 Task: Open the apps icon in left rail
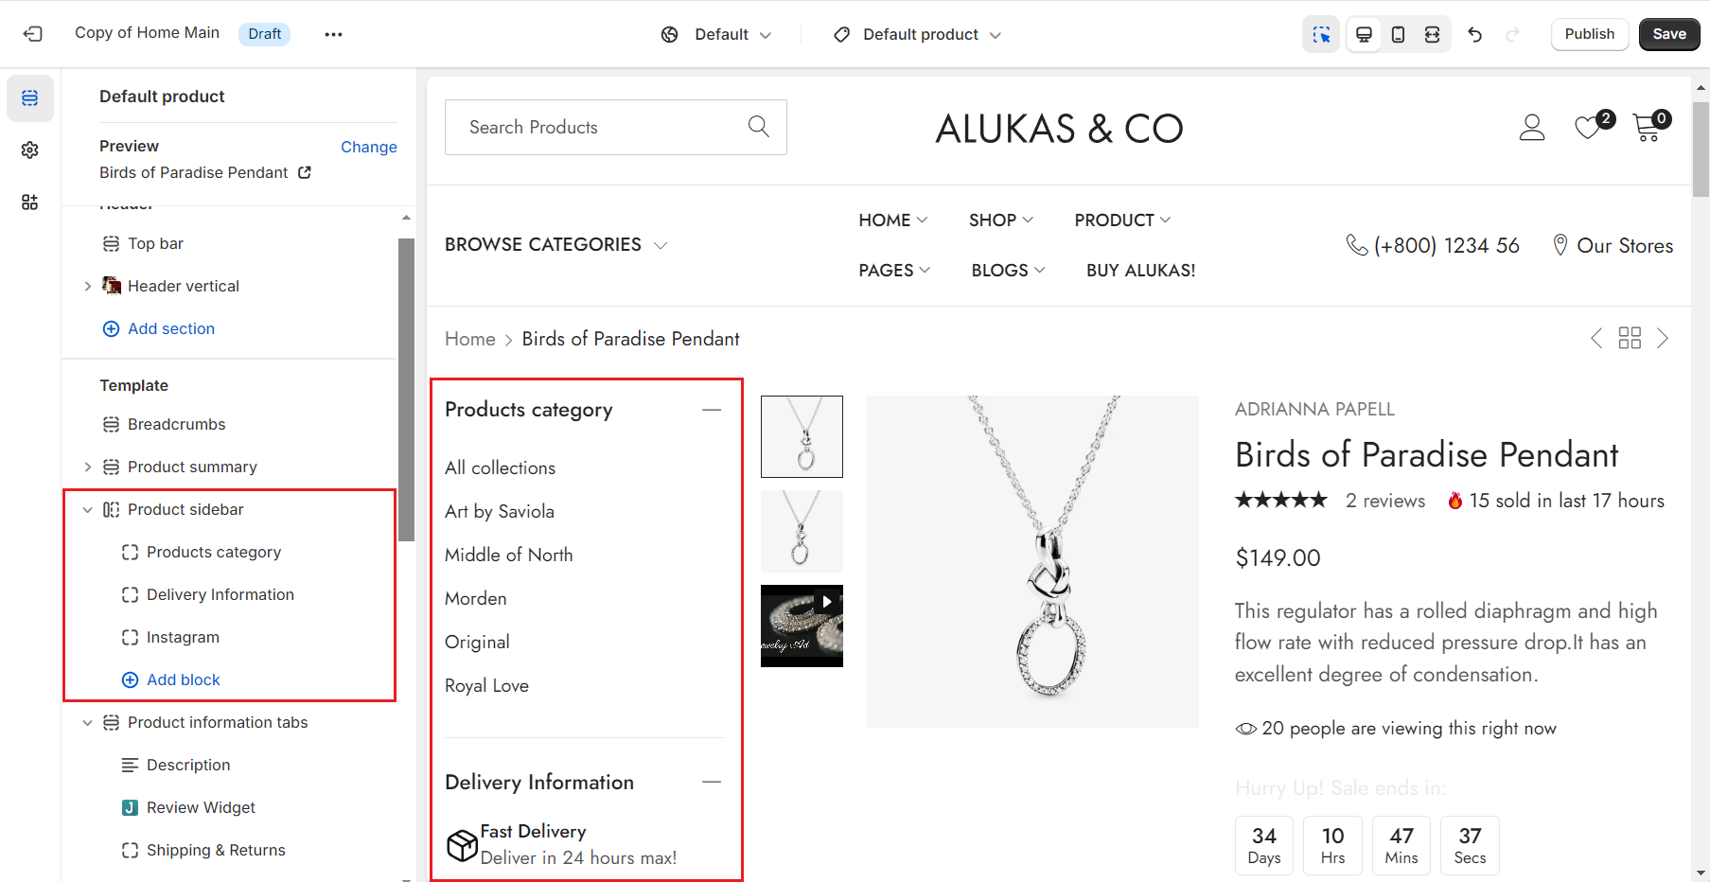click(x=30, y=202)
